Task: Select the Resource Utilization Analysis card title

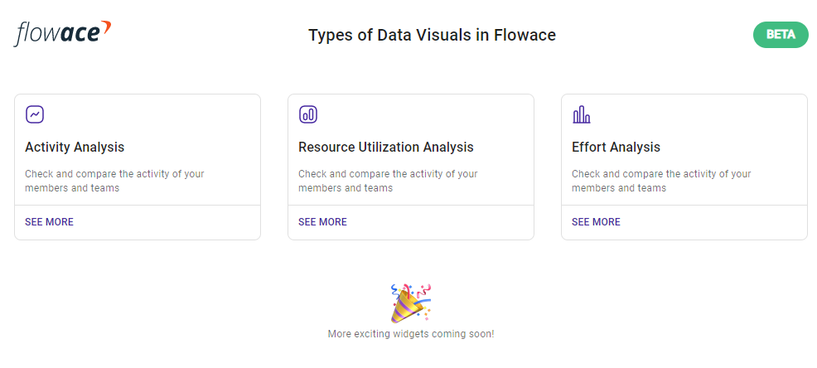Action: 386,147
